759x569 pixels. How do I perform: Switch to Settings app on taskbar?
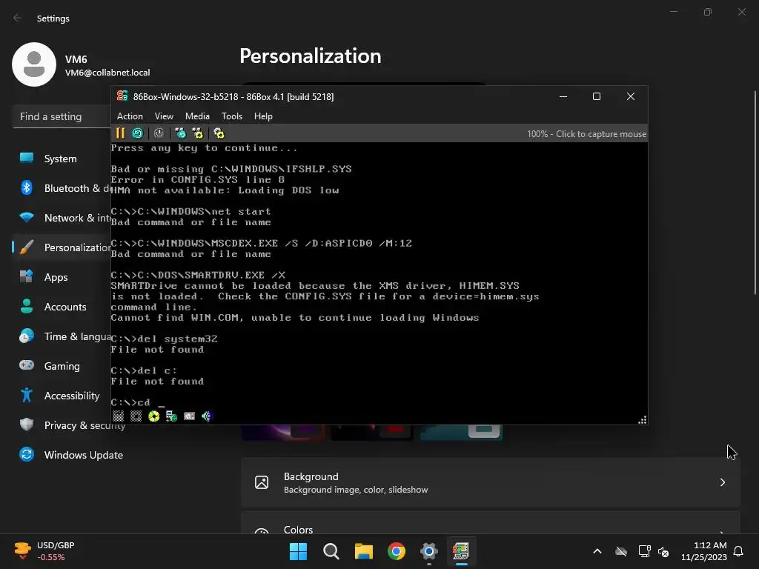[x=429, y=551]
